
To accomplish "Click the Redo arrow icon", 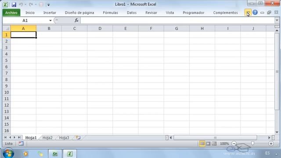I will 31,4.
